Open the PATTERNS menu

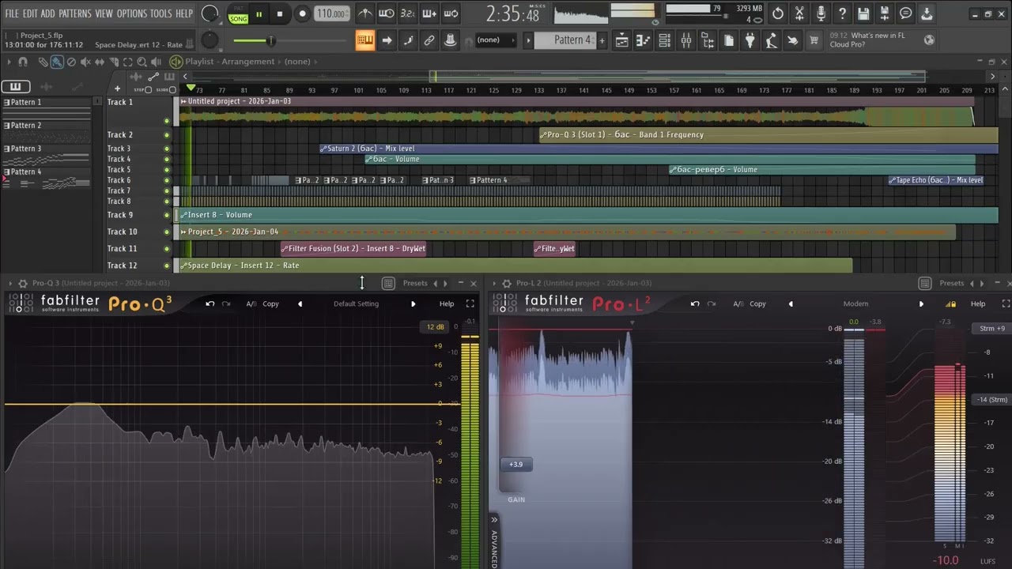(x=74, y=13)
